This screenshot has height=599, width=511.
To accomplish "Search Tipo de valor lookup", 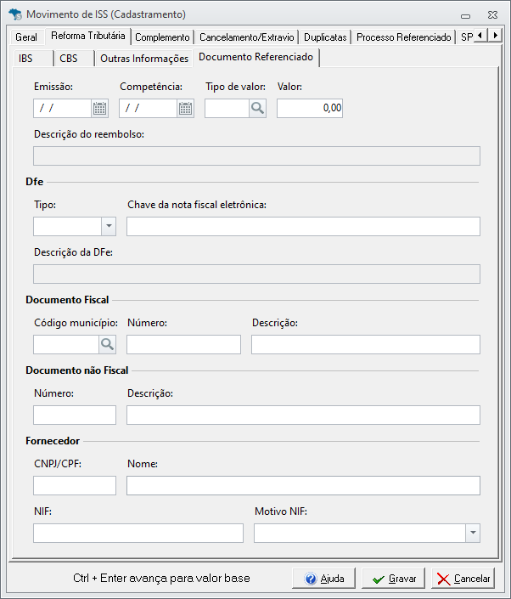I will pyautogui.click(x=257, y=108).
